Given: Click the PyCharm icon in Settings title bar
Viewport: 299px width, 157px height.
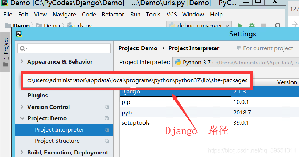Looking at the screenshot, I should 19,34.
